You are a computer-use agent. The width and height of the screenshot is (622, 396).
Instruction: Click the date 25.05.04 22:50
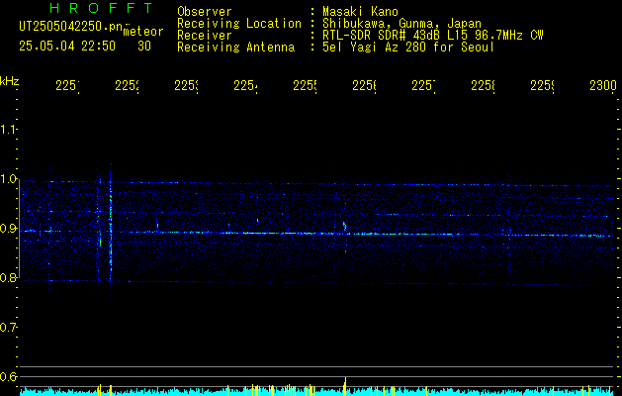67,47
